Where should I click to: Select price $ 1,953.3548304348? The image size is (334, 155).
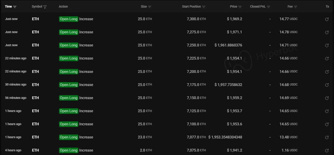(x=225, y=137)
